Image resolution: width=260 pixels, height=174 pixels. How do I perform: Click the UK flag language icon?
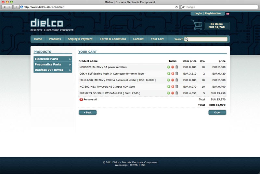click(228, 14)
